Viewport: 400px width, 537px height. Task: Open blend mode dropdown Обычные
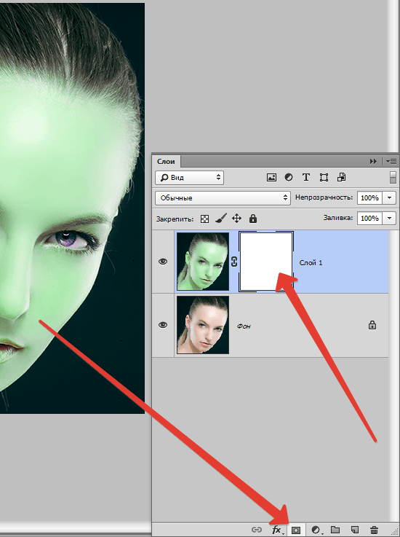[223, 198]
